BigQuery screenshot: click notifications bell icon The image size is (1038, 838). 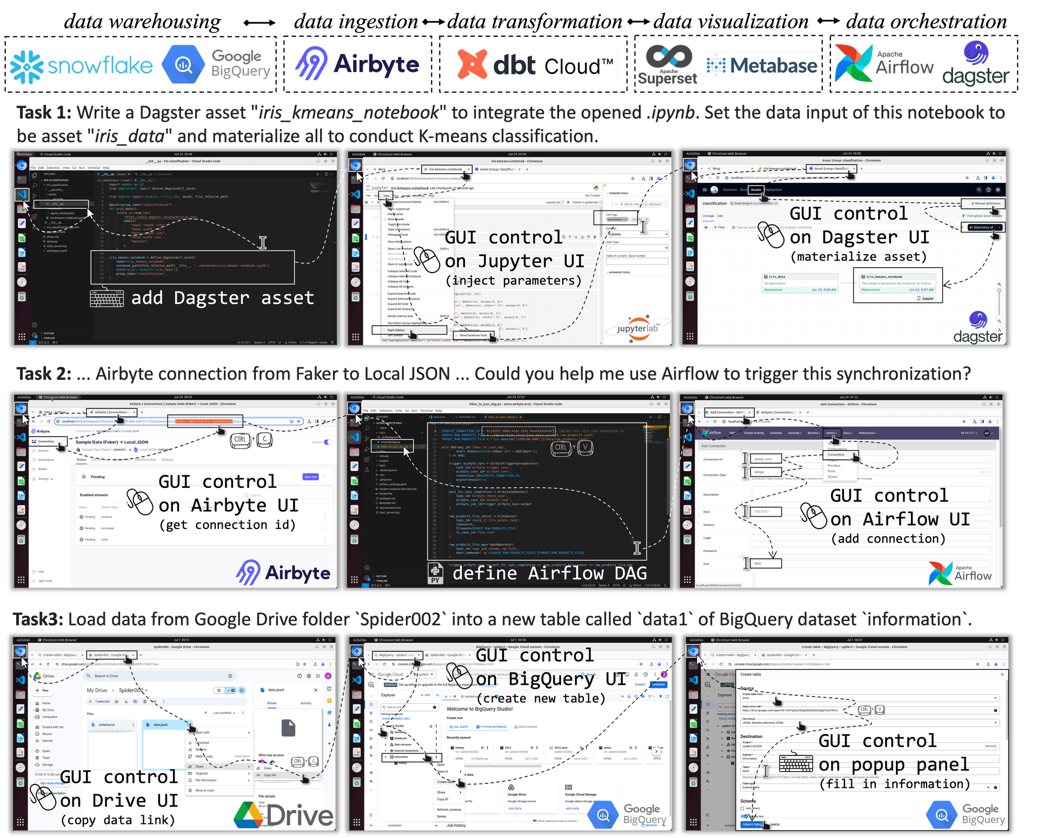[636, 675]
